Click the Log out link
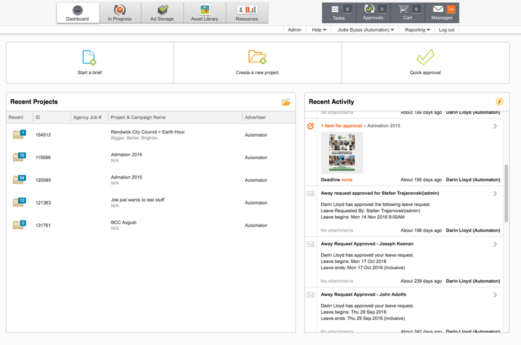Image resolution: width=521 pixels, height=345 pixels. click(x=446, y=30)
